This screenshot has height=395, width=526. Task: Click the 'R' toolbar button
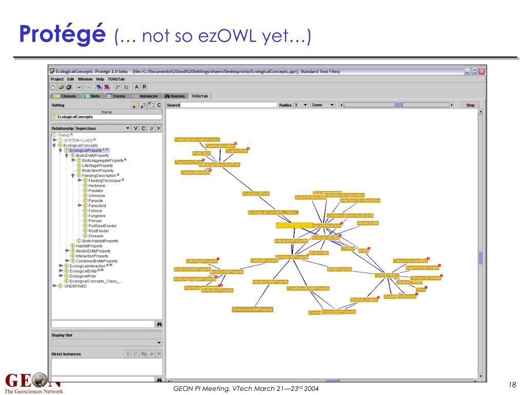[144, 87]
